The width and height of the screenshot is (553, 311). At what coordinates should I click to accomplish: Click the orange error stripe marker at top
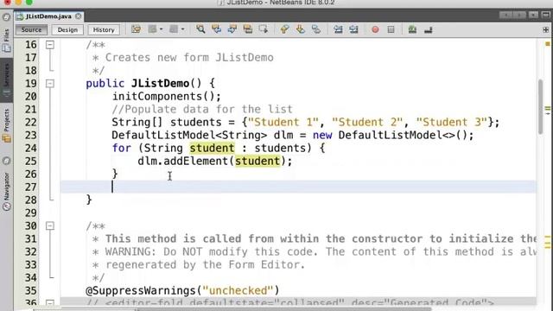(548, 44)
